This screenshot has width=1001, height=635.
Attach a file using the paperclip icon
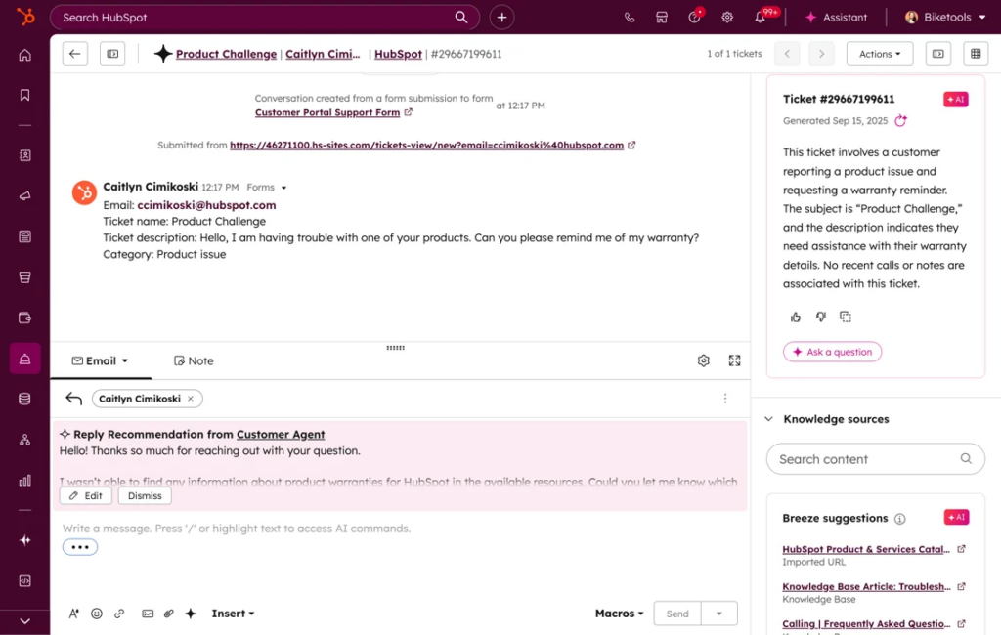coord(168,613)
